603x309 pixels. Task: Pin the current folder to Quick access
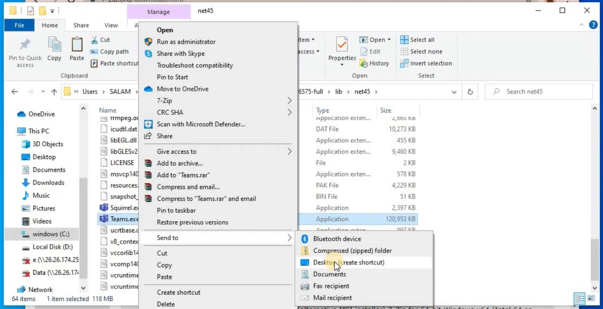24,51
